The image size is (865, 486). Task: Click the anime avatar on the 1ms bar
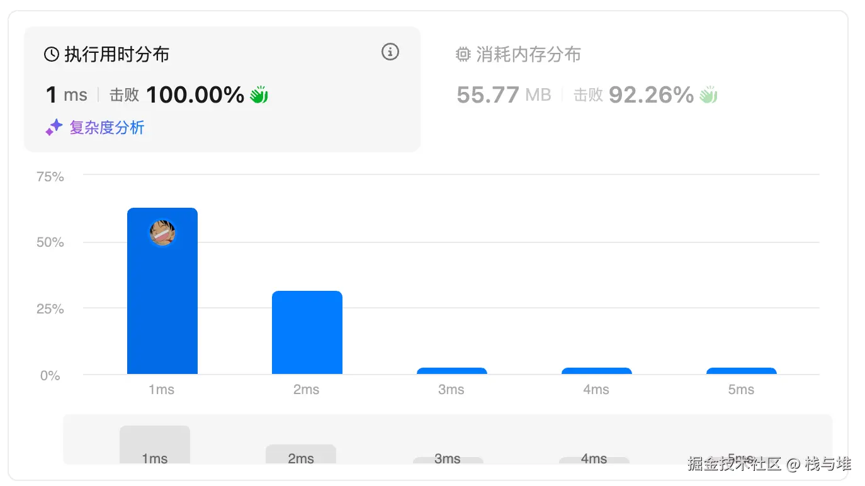tap(162, 233)
